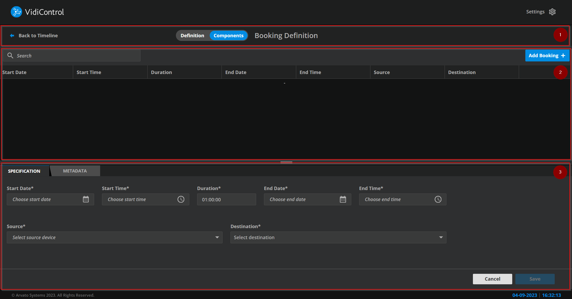Click the Save button
The width and height of the screenshot is (572, 299).
[535, 279]
